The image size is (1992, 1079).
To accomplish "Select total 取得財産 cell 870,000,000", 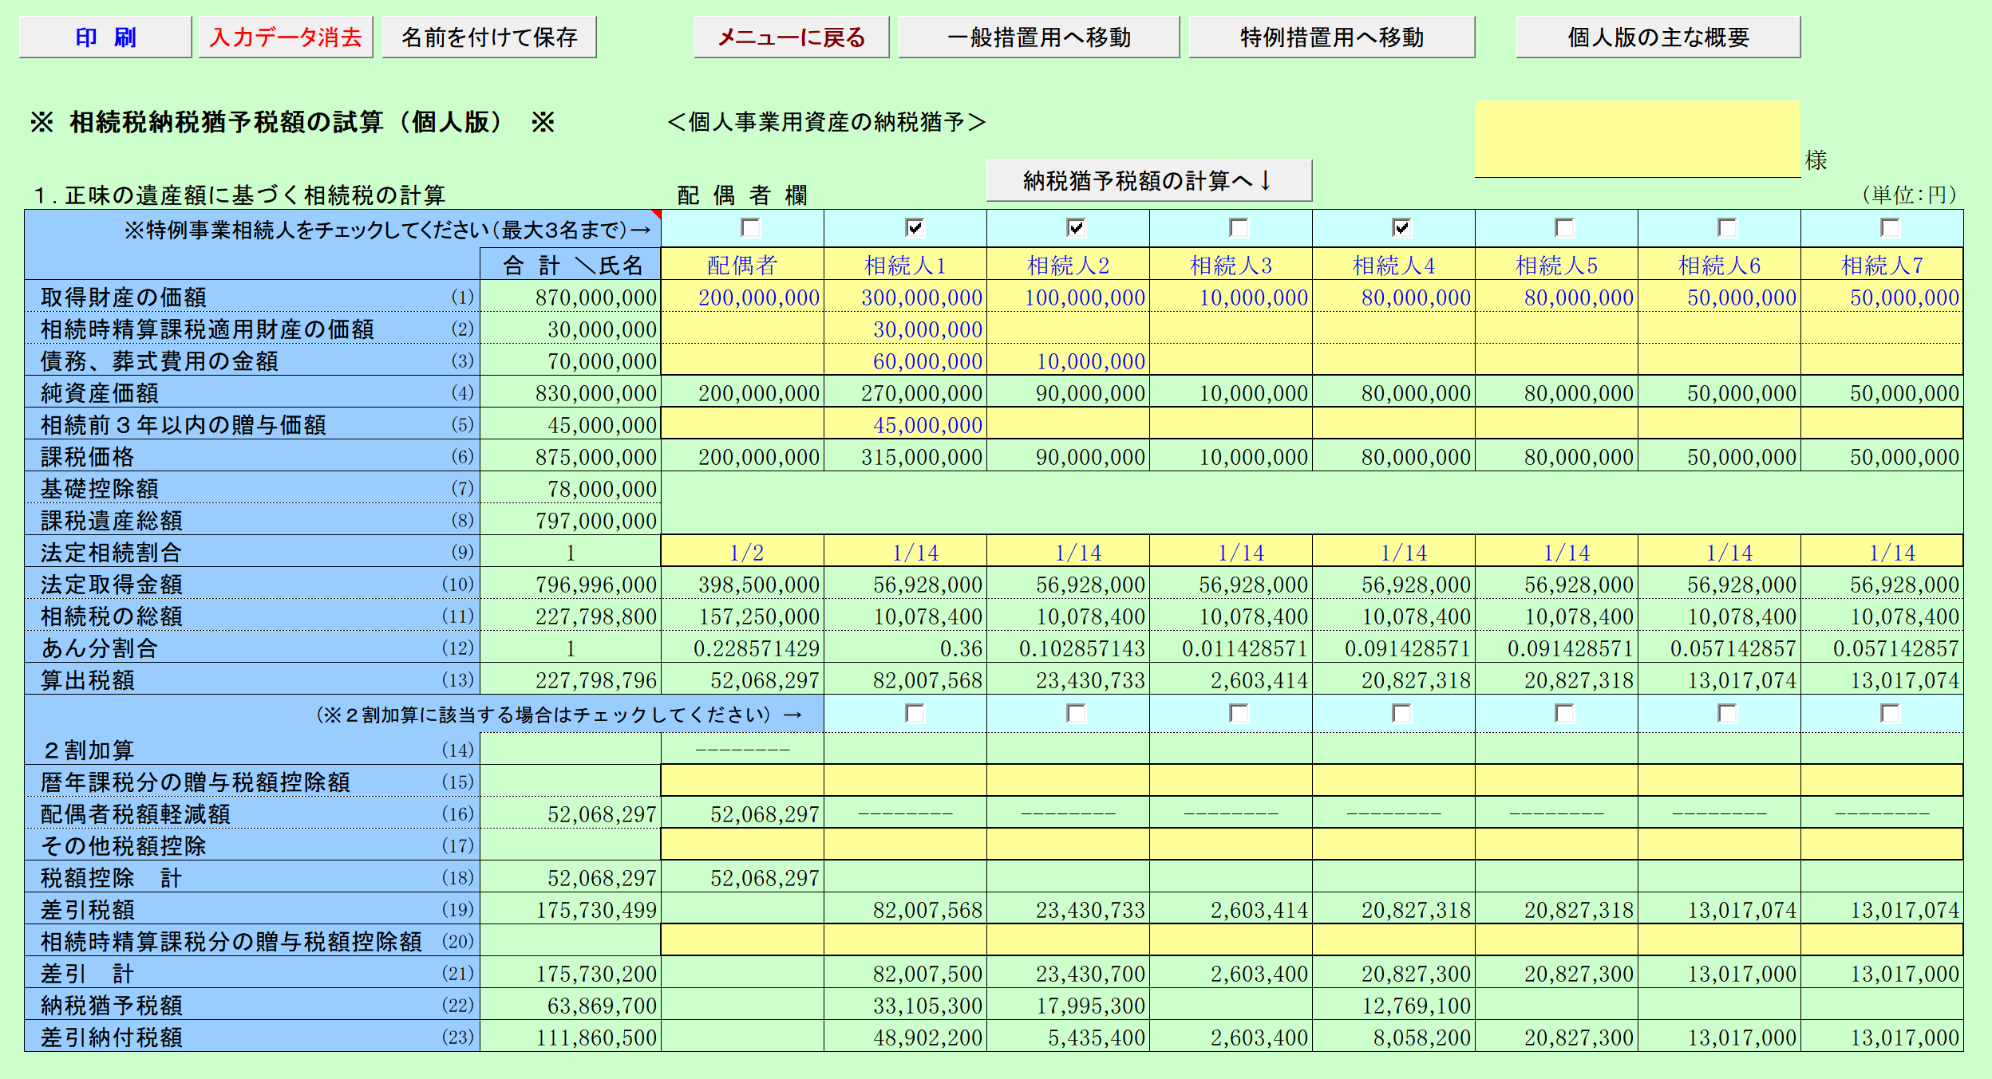I will pos(571,296).
